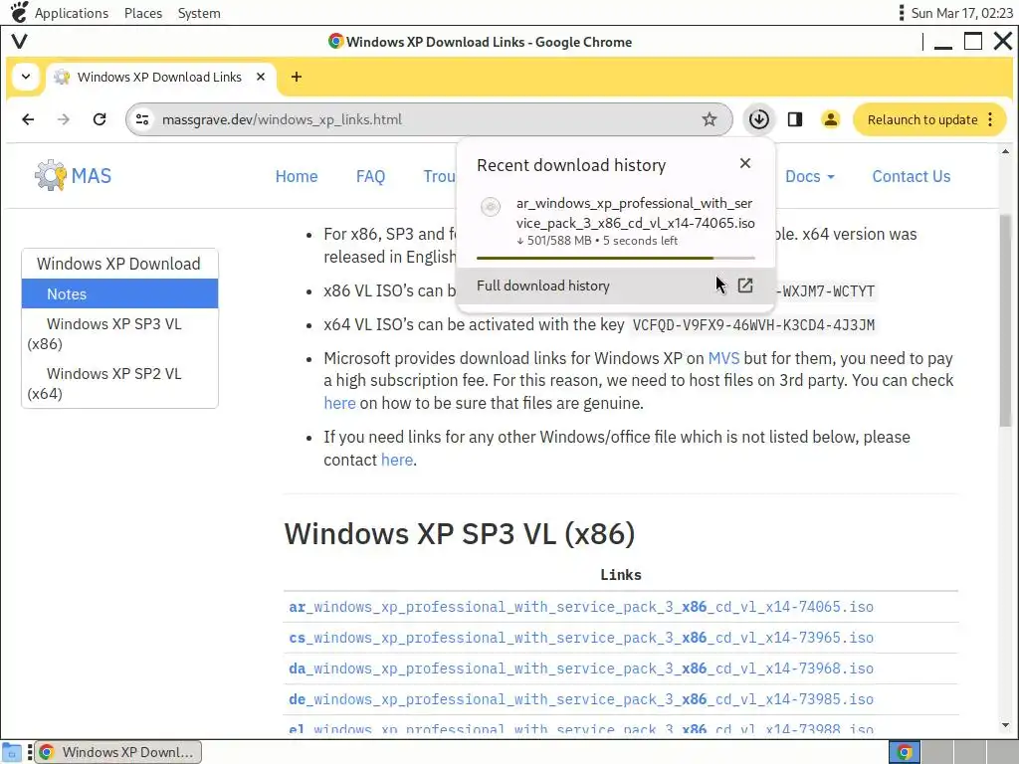
Task: Download the ar_windows_xp x14-74065 ISO link
Action: tap(581, 607)
